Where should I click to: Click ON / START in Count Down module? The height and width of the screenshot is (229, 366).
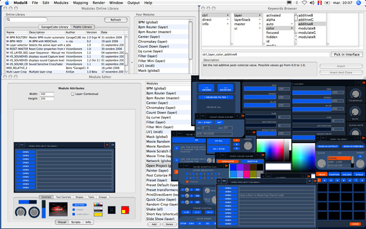[x=205, y=122]
